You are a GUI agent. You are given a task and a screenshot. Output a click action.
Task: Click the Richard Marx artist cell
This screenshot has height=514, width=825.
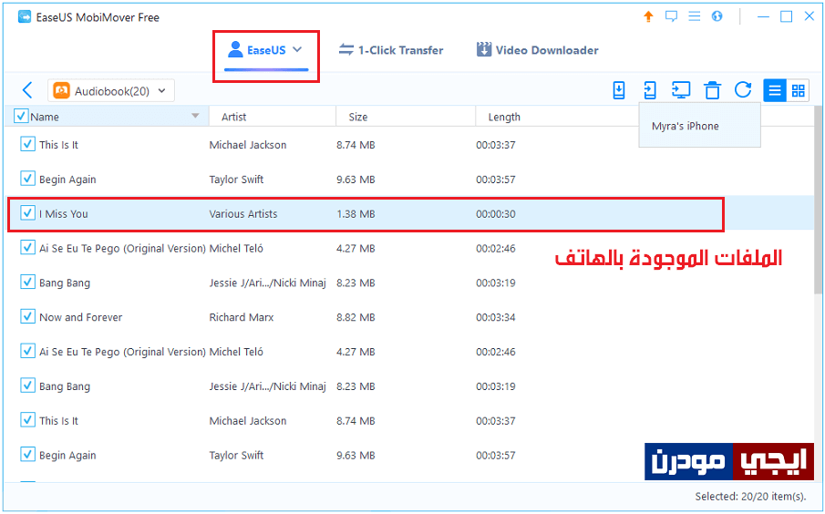pyautogui.click(x=242, y=317)
